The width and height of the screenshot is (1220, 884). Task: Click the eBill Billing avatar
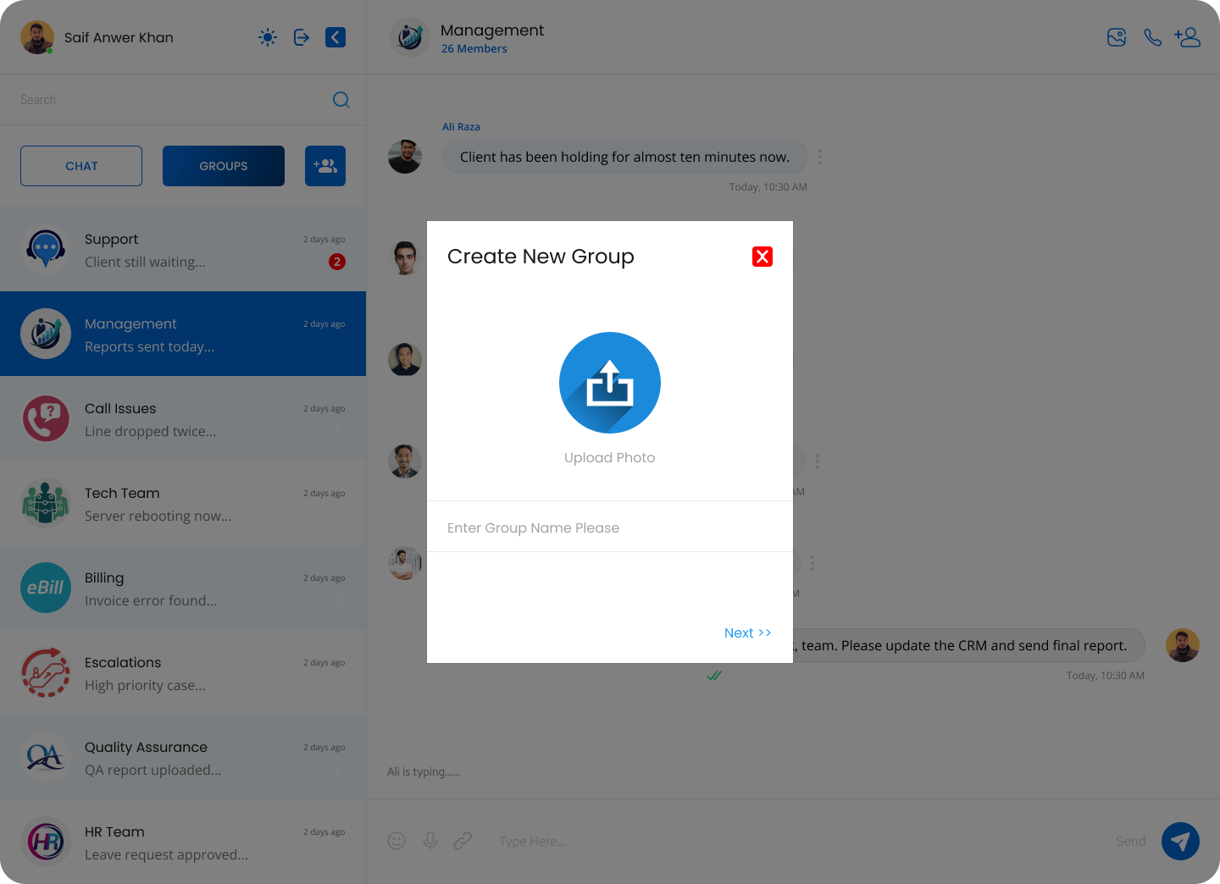click(46, 588)
